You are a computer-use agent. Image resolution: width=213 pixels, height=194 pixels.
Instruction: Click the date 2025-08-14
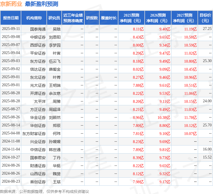(11, 125)
